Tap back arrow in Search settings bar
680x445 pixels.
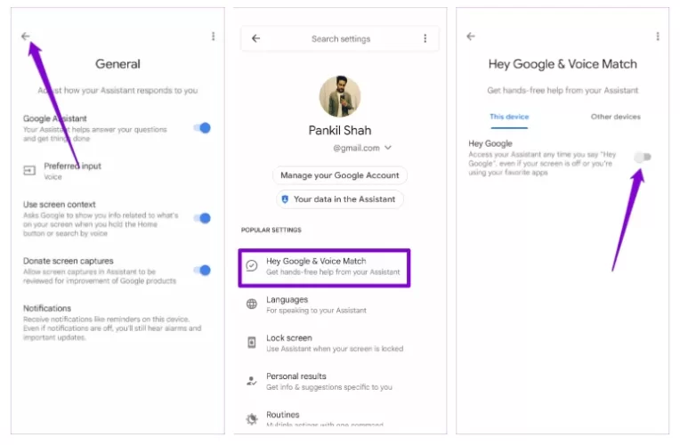point(256,38)
